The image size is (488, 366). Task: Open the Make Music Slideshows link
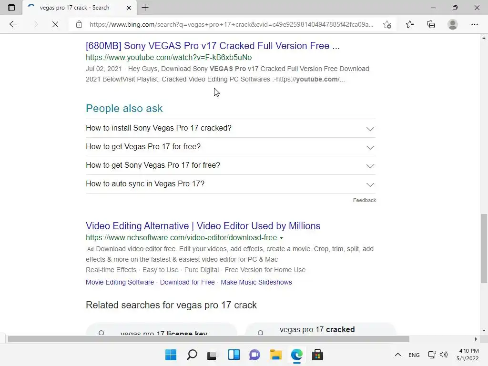[256, 282]
